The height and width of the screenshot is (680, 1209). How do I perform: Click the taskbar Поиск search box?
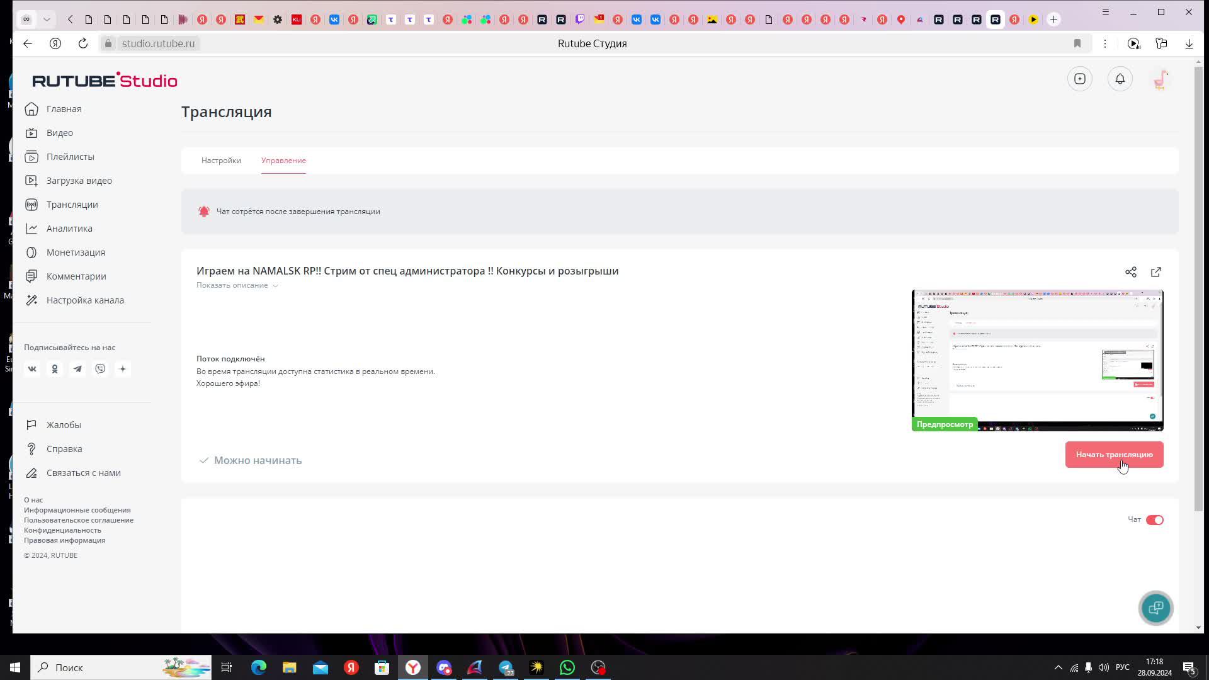pos(122,667)
